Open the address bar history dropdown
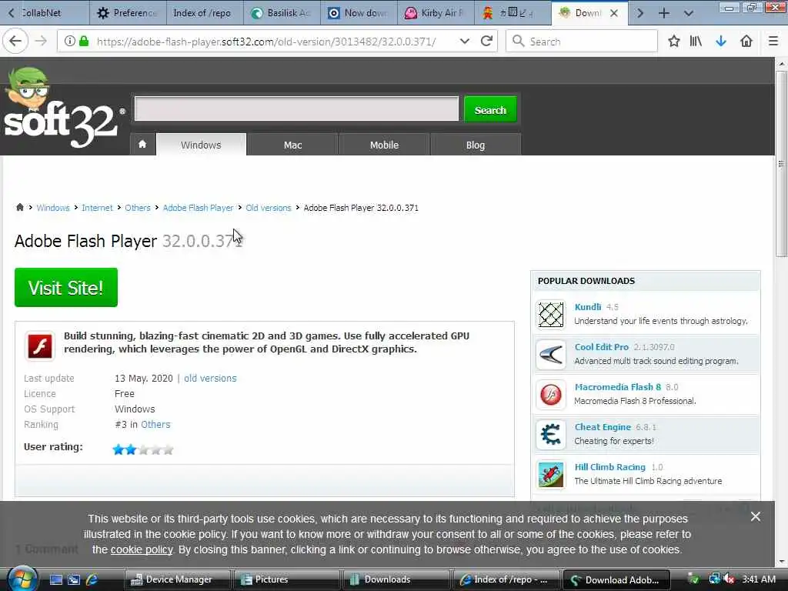The image size is (788, 591). coord(465,42)
